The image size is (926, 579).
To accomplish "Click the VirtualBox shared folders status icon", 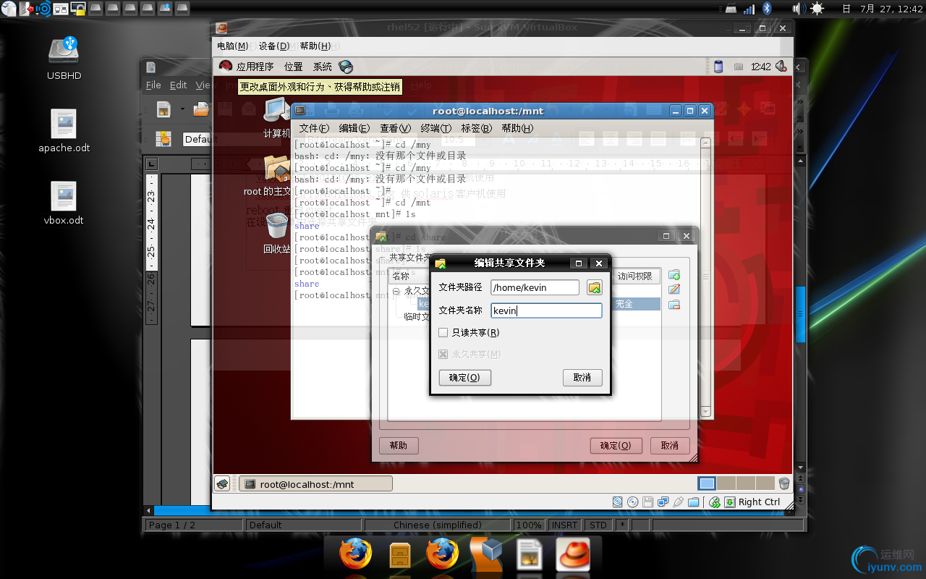I will coord(693,502).
